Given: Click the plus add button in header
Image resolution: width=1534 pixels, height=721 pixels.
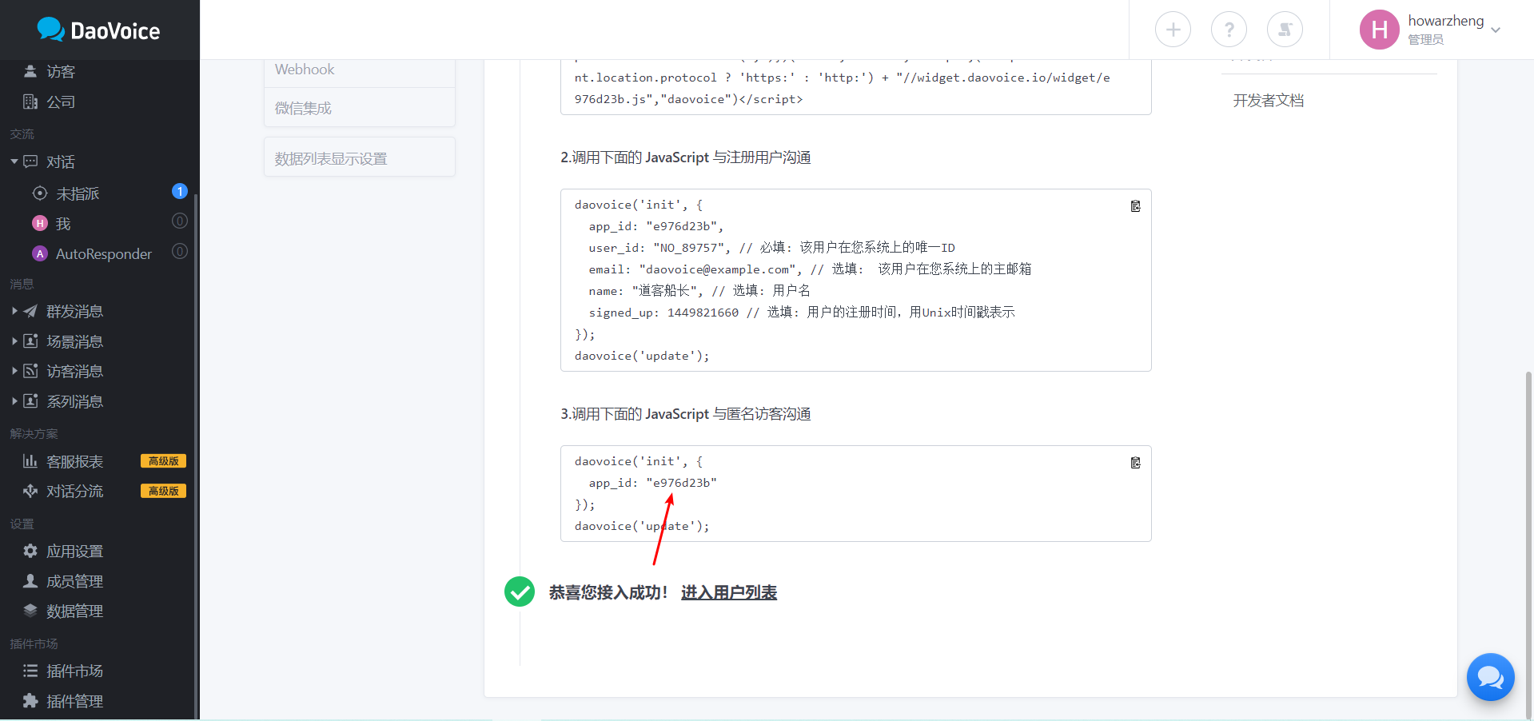Looking at the screenshot, I should 1173,30.
